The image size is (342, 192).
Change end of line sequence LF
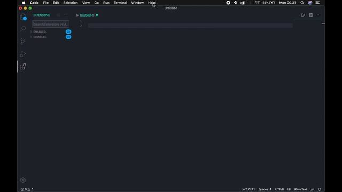coord(289,189)
